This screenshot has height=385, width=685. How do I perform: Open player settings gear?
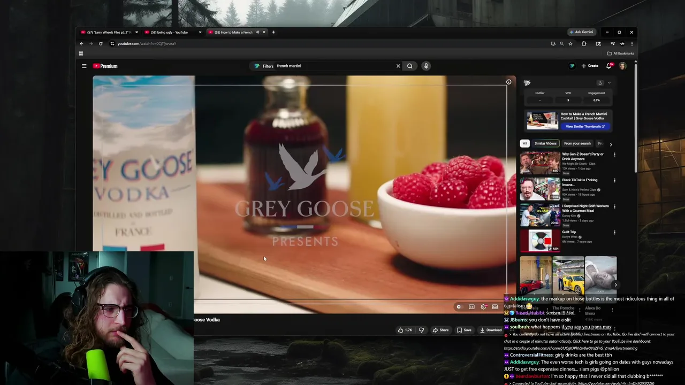click(x=483, y=307)
